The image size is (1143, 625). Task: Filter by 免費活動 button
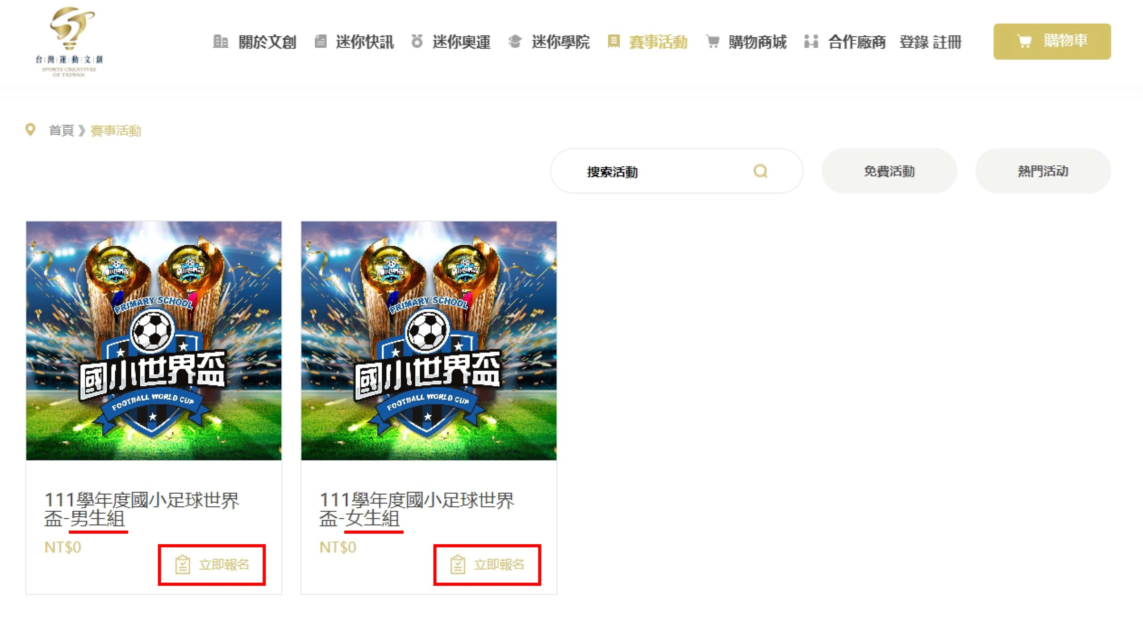(889, 171)
